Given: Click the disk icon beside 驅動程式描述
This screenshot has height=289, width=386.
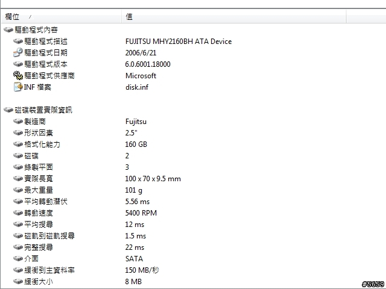Looking at the screenshot, I should click(18, 41).
